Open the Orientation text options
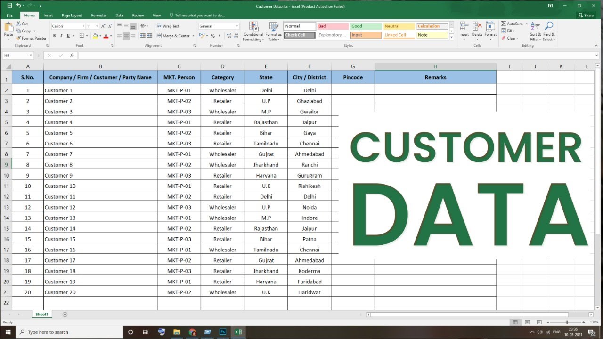The width and height of the screenshot is (603, 339). pos(144,26)
